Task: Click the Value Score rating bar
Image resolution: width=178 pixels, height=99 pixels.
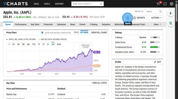Action: coord(155,42)
